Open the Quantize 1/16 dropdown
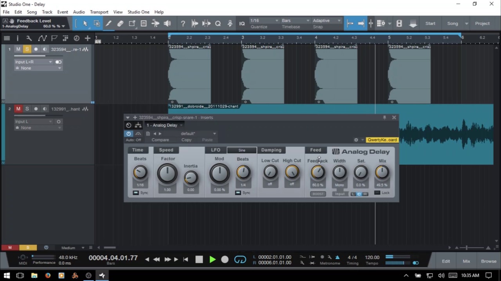 tap(265, 20)
